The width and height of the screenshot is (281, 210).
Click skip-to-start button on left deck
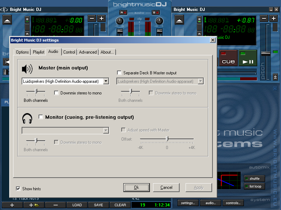point(7,62)
